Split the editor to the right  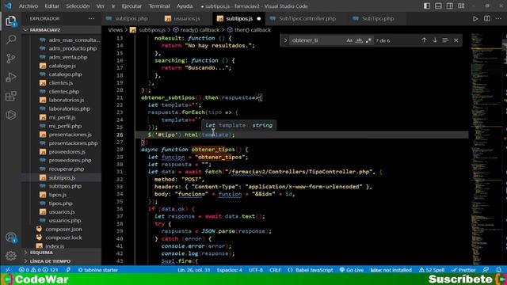tap(487, 19)
